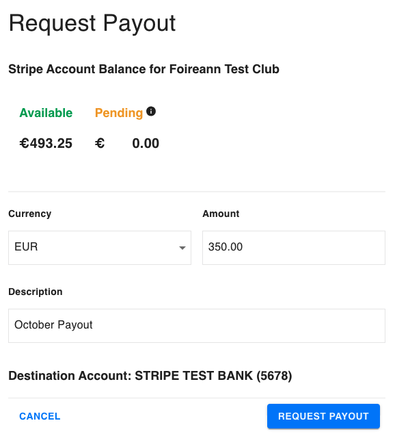The image size is (395, 436).
Task: Click the Currency field label
Action: (x=30, y=214)
